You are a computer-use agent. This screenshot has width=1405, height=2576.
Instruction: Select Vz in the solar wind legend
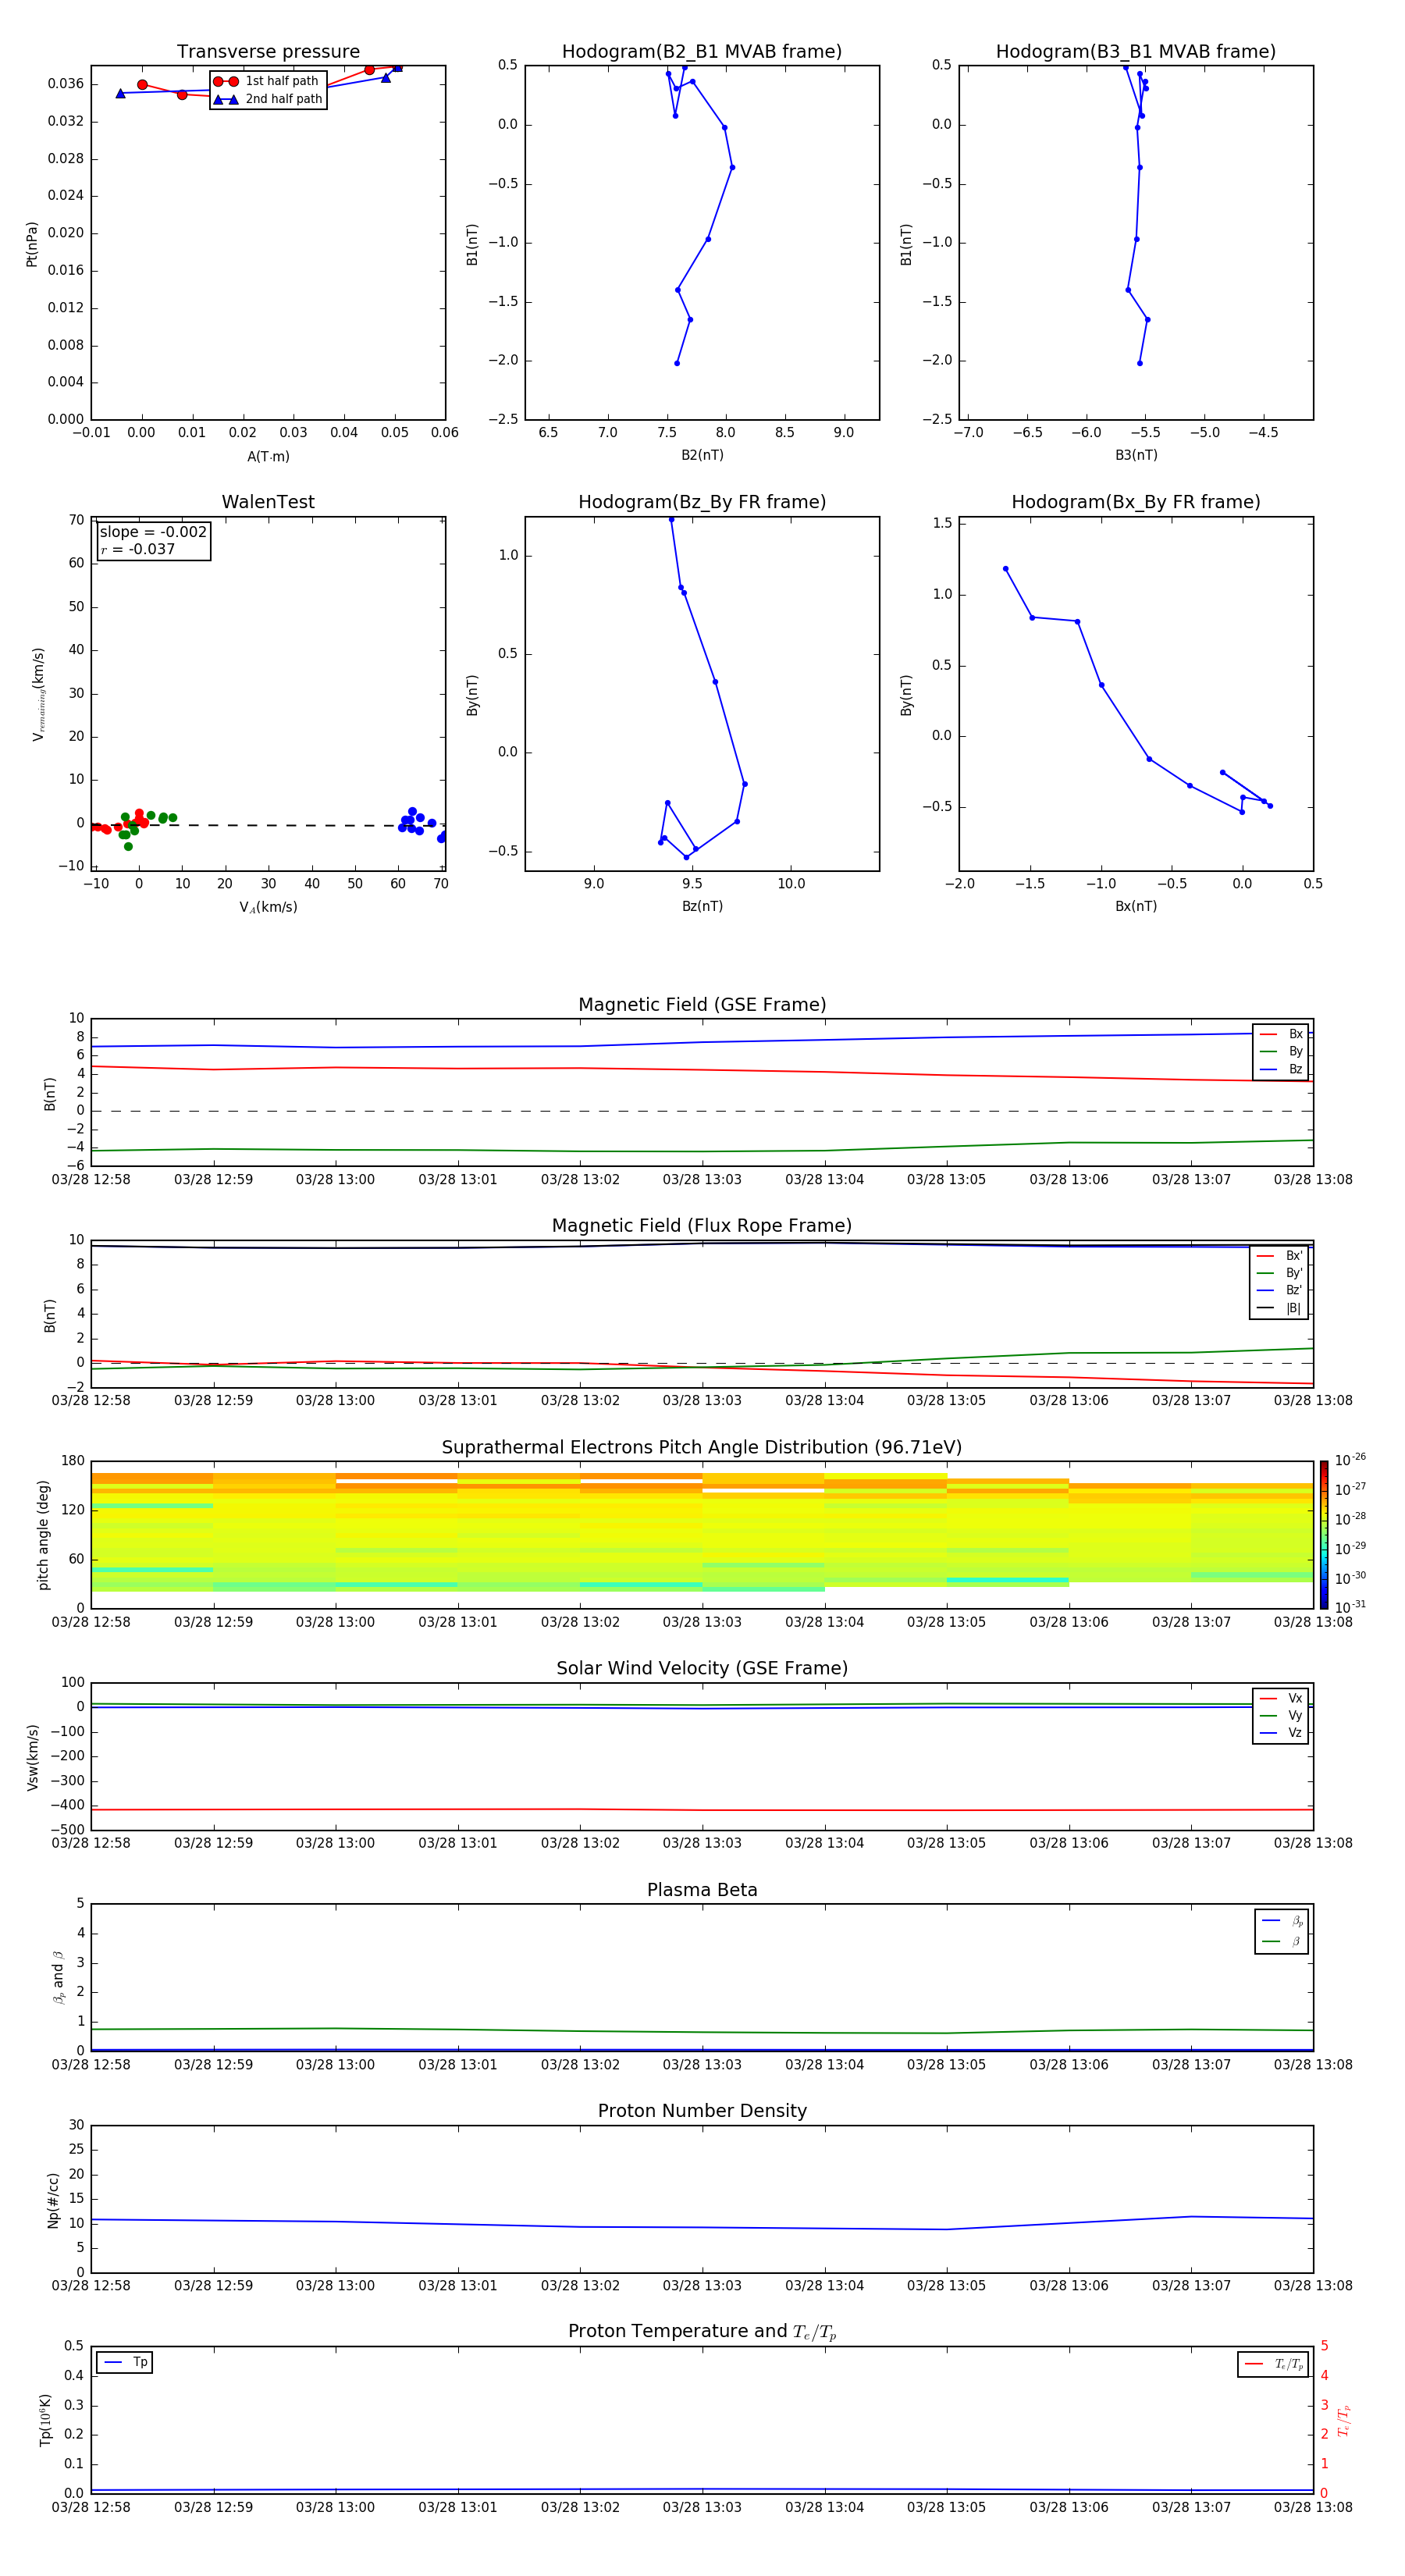click(1281, 1733)
